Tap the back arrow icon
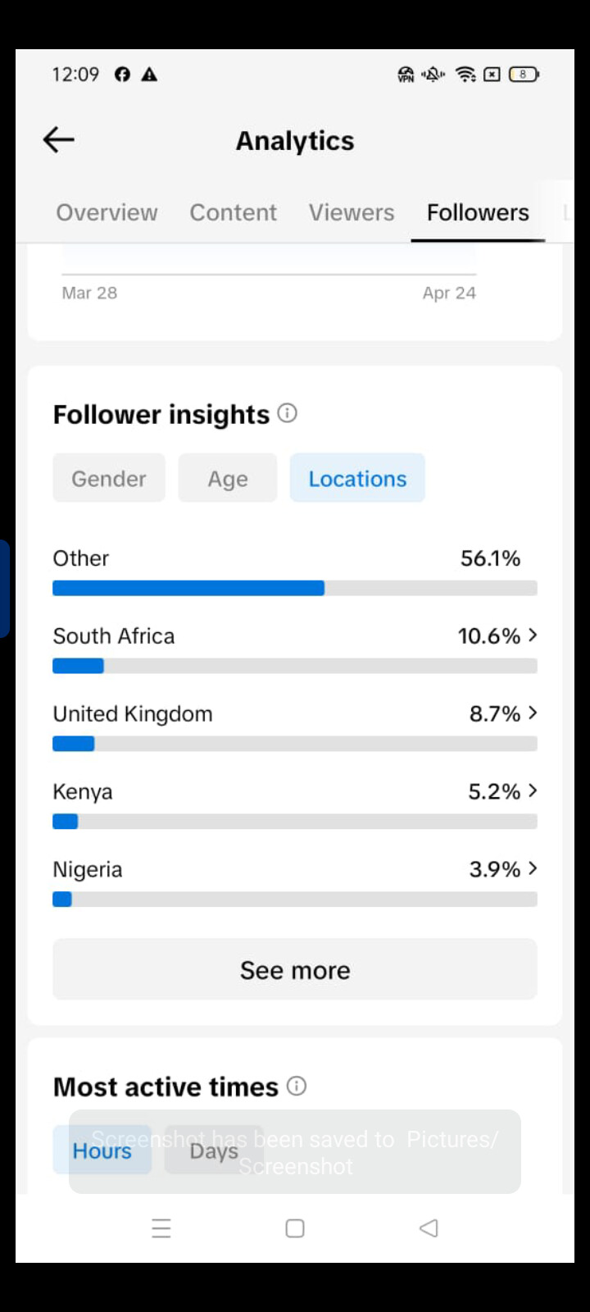Screen dimensions: 590x1312 [x=59, y=140]
